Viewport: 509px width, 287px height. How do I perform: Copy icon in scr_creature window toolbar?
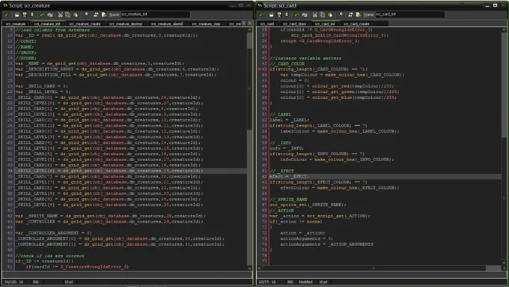coord(68,15)
